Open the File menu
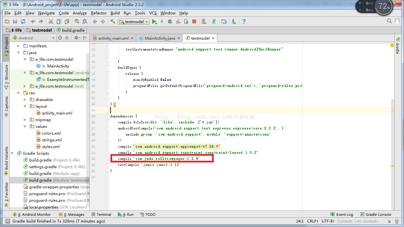 click(7, 13)
